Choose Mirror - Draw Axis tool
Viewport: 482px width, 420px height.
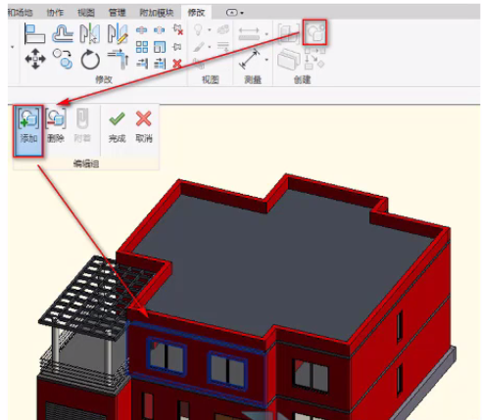click(x=118, y=33)
